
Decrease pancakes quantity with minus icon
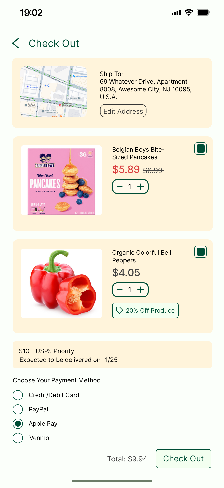120,187
